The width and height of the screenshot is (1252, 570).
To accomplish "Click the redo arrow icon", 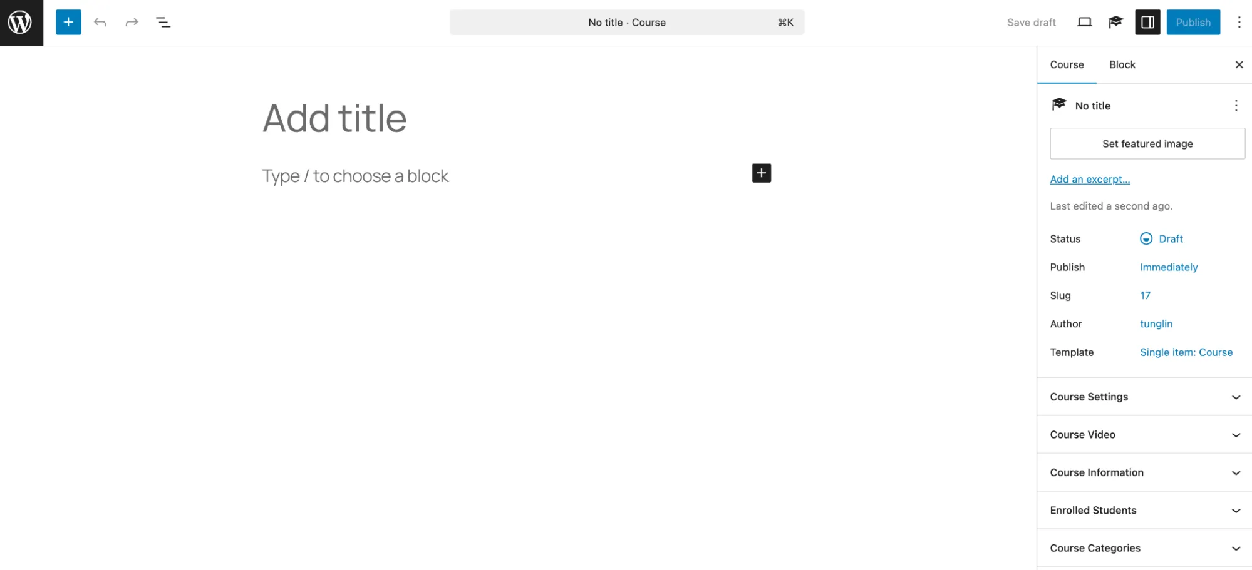I will [132, 23].
